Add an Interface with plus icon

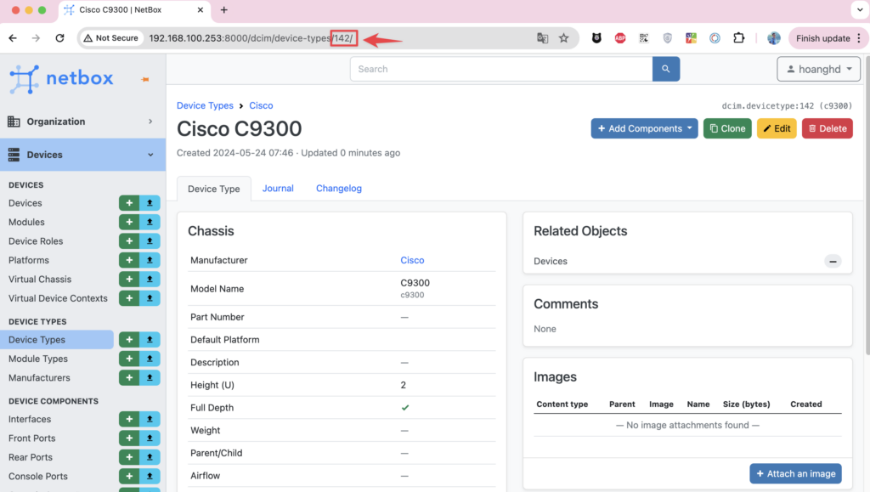pos(129,419)
